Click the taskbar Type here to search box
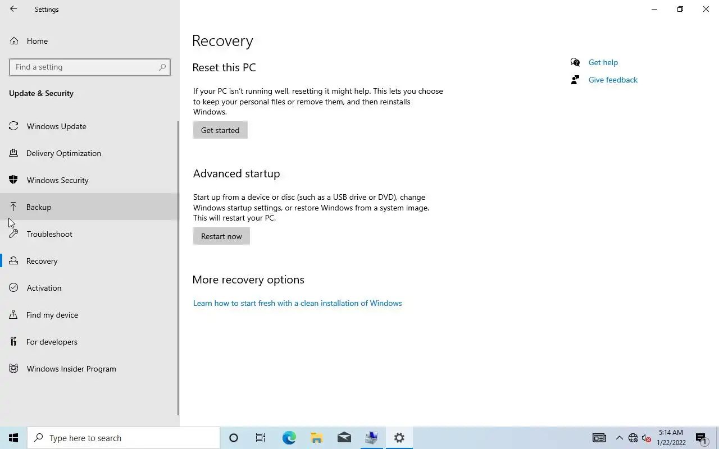Image resolution: width=719 pixels, height=449 pixels. pos(124,438)
